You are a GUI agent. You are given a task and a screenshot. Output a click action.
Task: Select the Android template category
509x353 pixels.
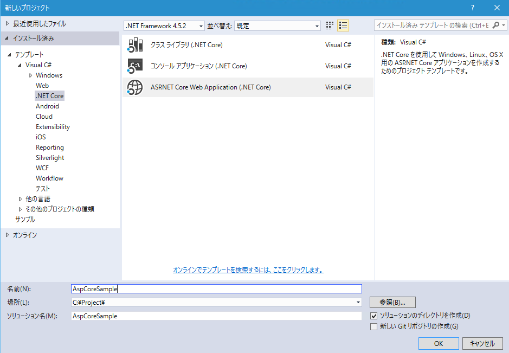[x=47, y=106]
